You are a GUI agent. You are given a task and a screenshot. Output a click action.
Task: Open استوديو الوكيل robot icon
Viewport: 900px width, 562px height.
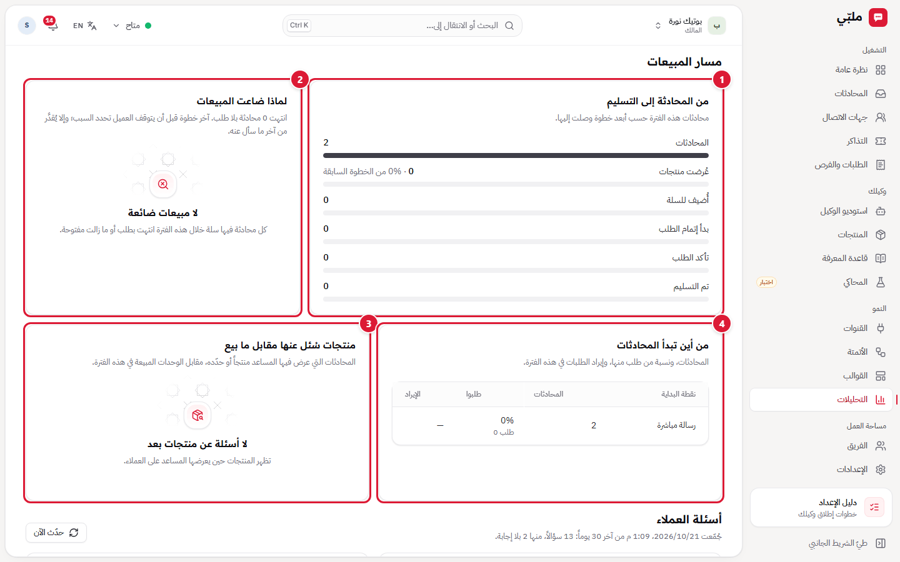(881, 211)
